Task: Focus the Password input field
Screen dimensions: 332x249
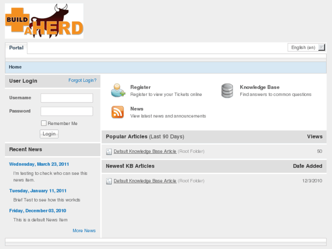Action: (x=67, y=111)
